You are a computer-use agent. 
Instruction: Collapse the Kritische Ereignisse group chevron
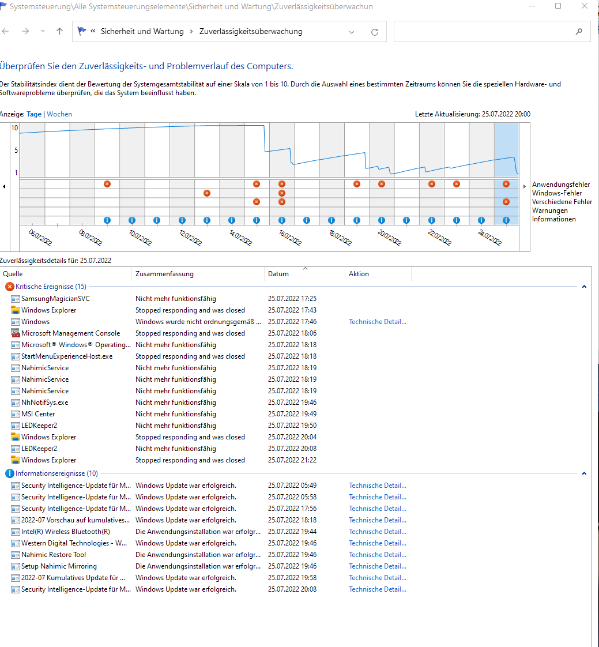[x=584, y=287]
